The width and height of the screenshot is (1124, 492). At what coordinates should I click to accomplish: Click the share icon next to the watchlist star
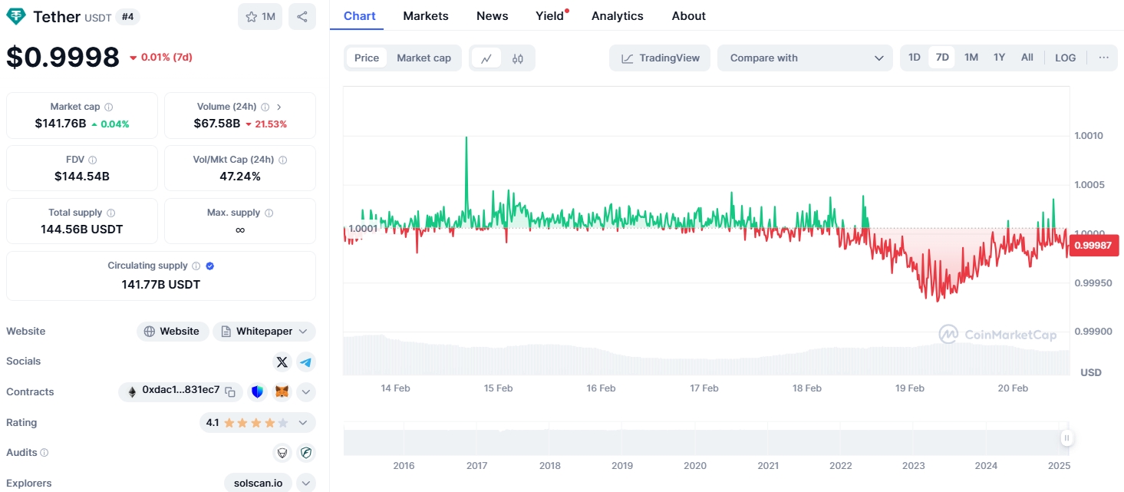[x=302, y=17]
